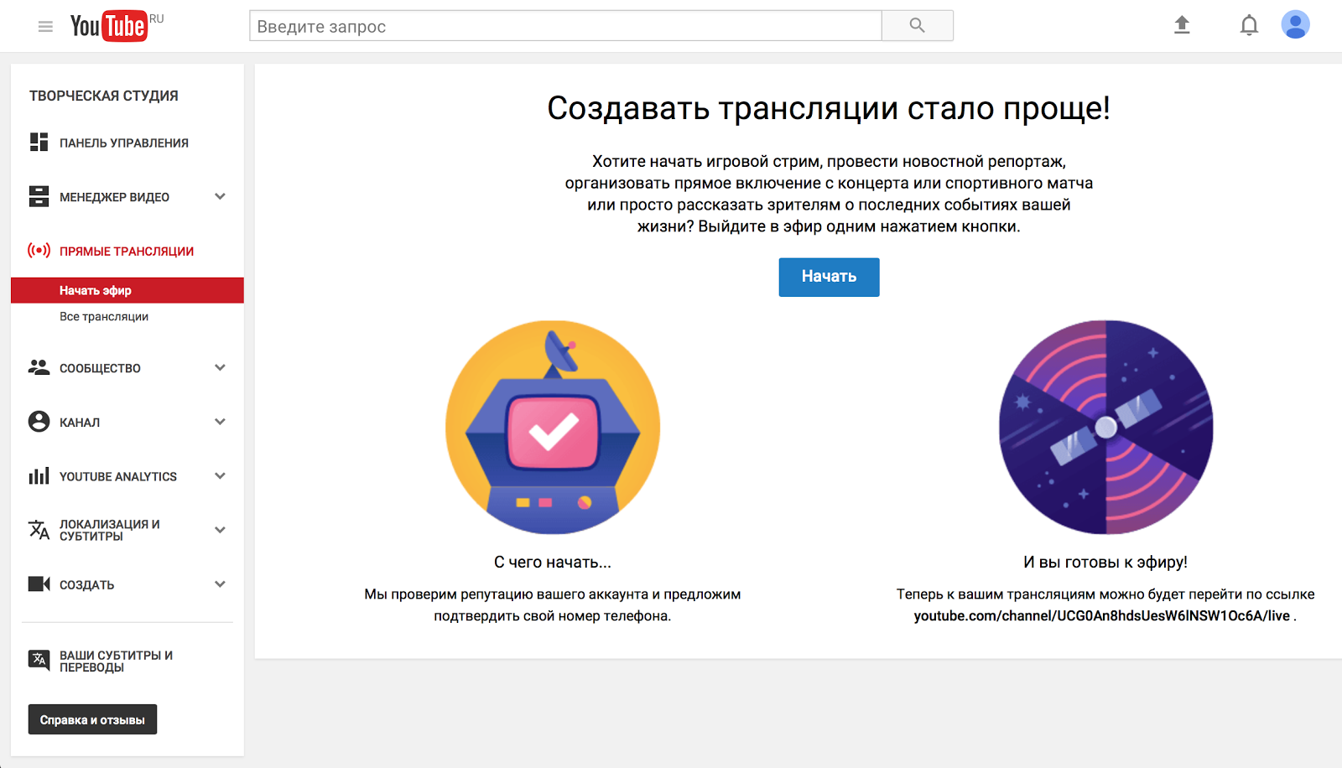Select Начать эфир in sidebar
Viewport: 1342px width, 768px height.
(96, 290)
